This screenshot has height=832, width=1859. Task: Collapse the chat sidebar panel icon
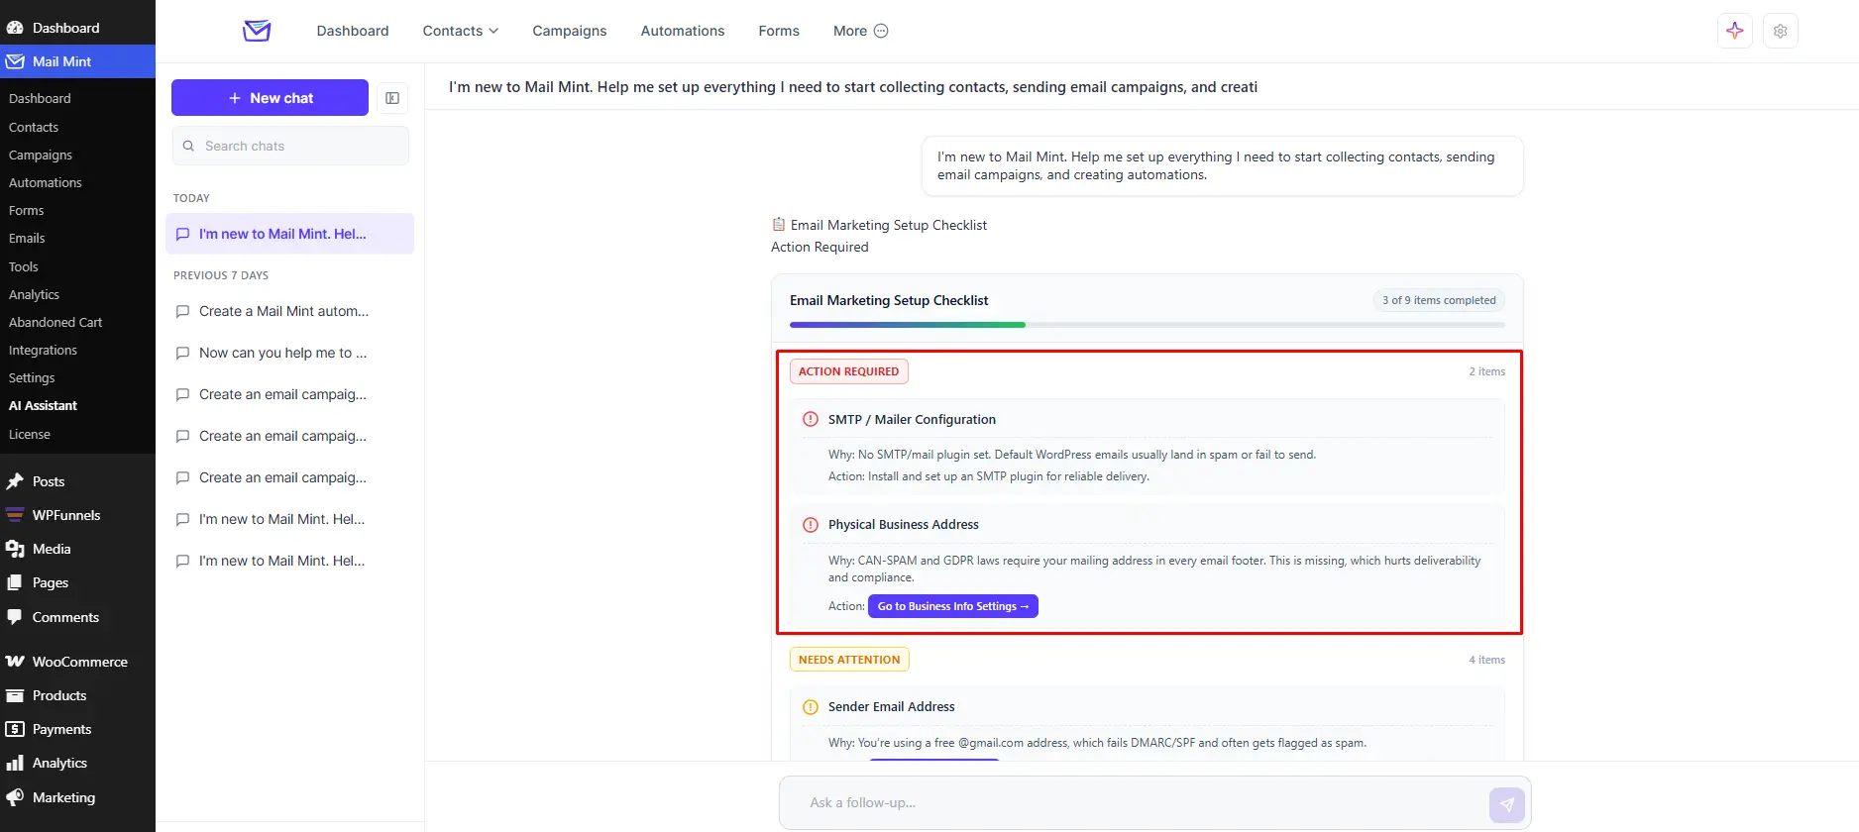(392, 98)
